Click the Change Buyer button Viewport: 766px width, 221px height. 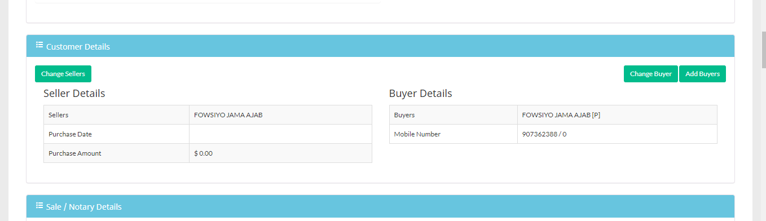pos(651,74)
